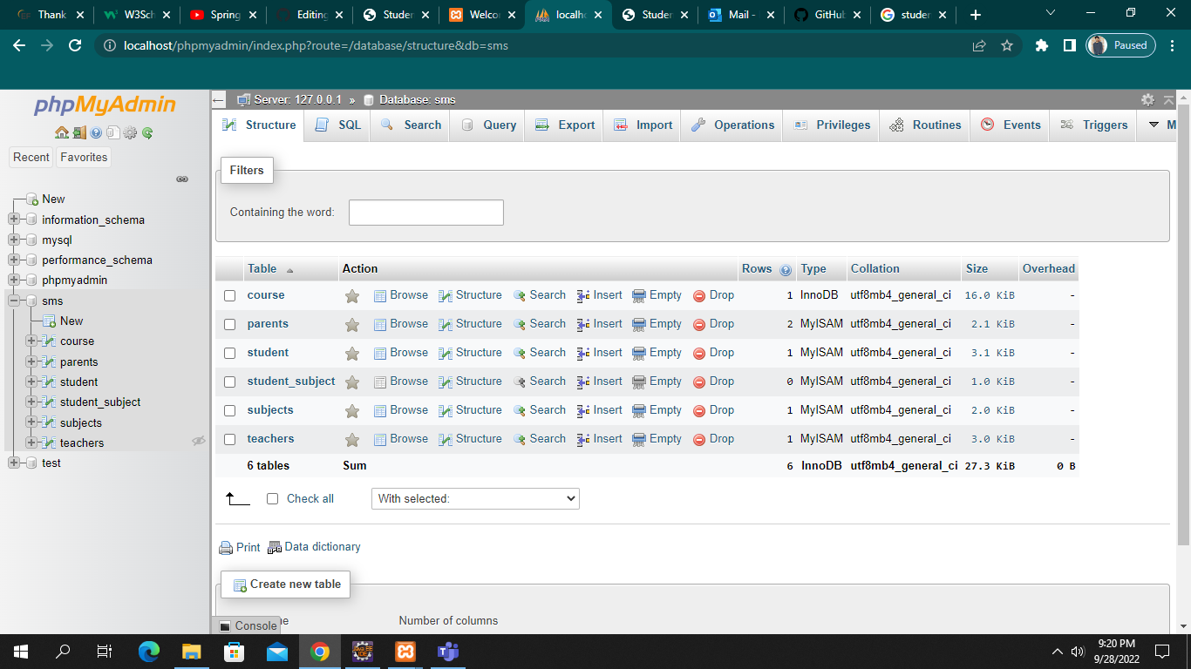Expand phpmyadmin database node
Image resolution: width=1191 pixels, height=669 pixels.
tap(14, 280)
